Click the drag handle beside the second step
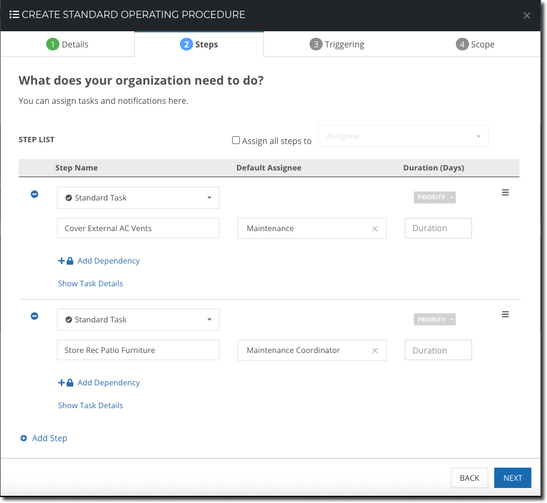Image resolution: width=547 pixels, height=503 pixels. pos(505,314)
